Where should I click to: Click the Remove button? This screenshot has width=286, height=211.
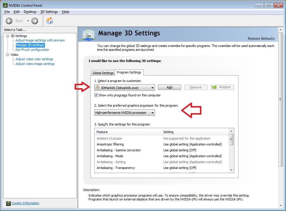(196, 87)
